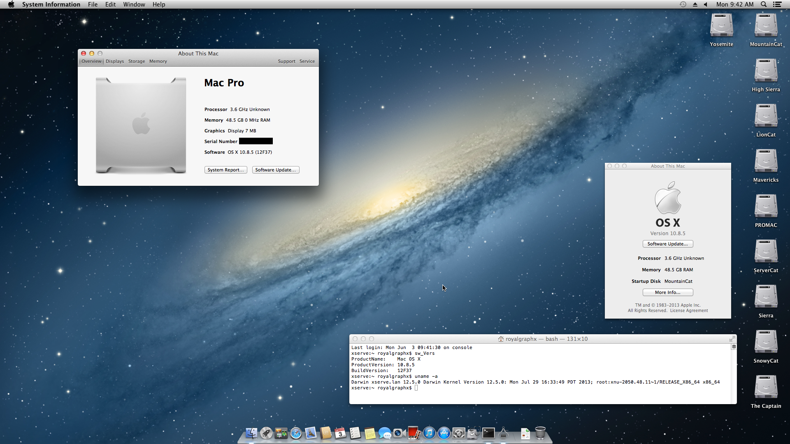
Task: Click the eject icon in menu bar
Action: [695, 4]
